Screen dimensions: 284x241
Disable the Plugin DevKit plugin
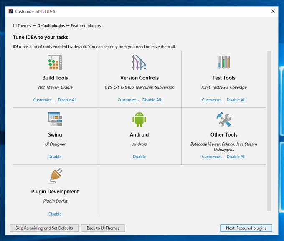[55, 214]
